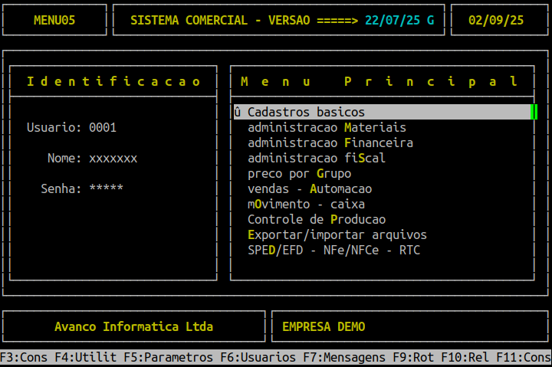Image resolution: width=552 pixels, height=367 pixels.
Task: Open F7:Mensagens in function bar
Action: 344,358
